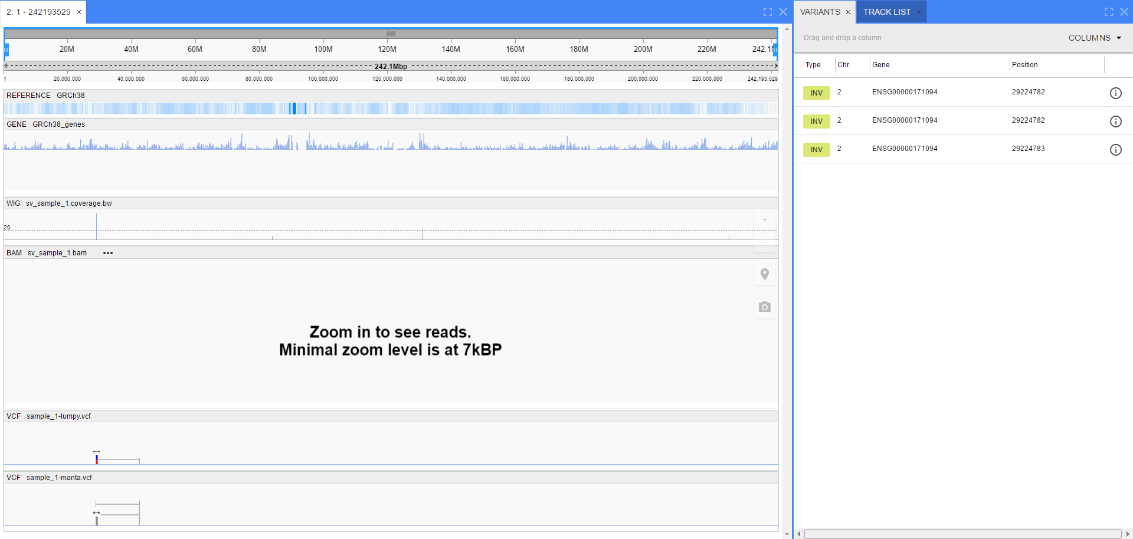Open info for first INV variant row
Image resolution: width=1133 pixels, height=539 pixels.
[1115, 93]
